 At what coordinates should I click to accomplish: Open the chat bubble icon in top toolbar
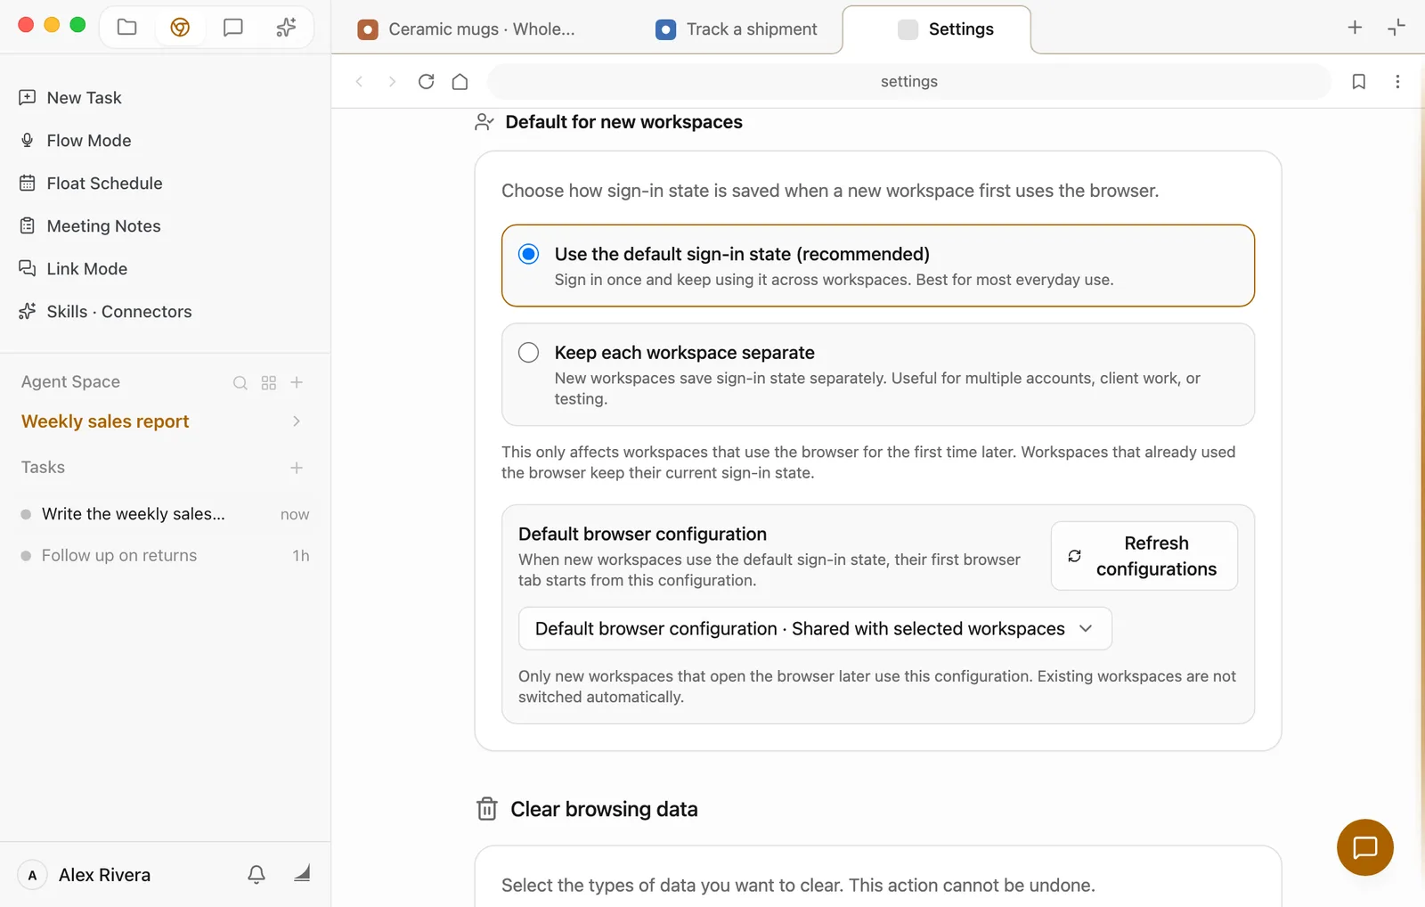coord(233,28)
